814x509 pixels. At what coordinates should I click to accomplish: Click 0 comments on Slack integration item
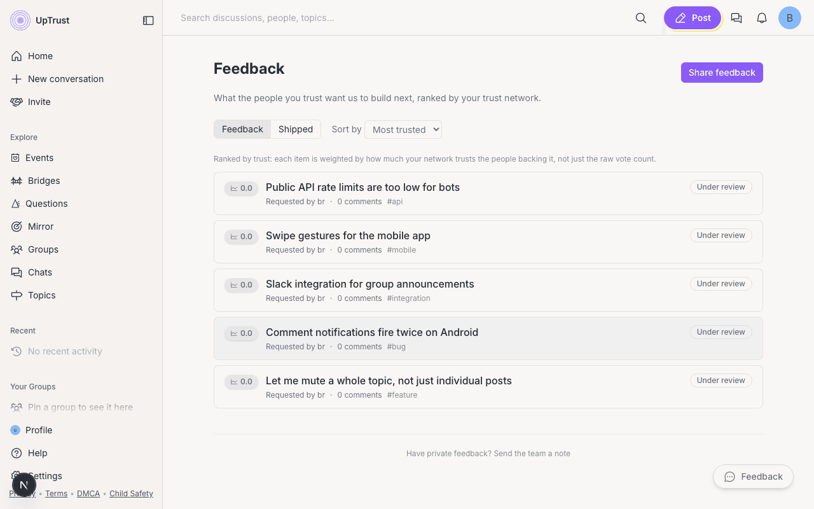pos(359,298)
